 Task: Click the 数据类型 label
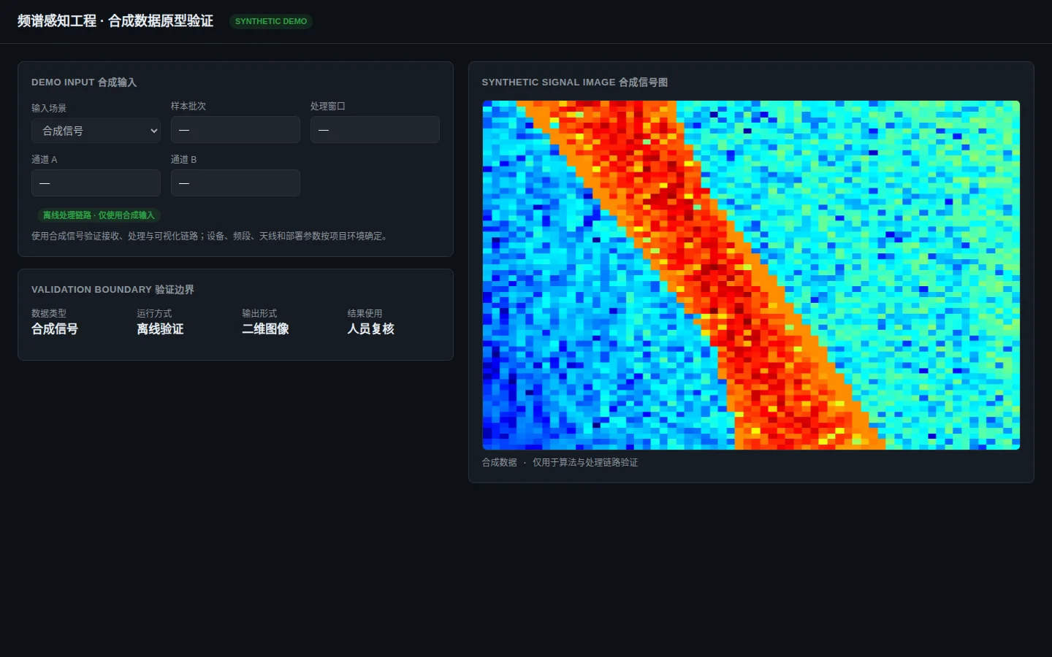(49, 313)
